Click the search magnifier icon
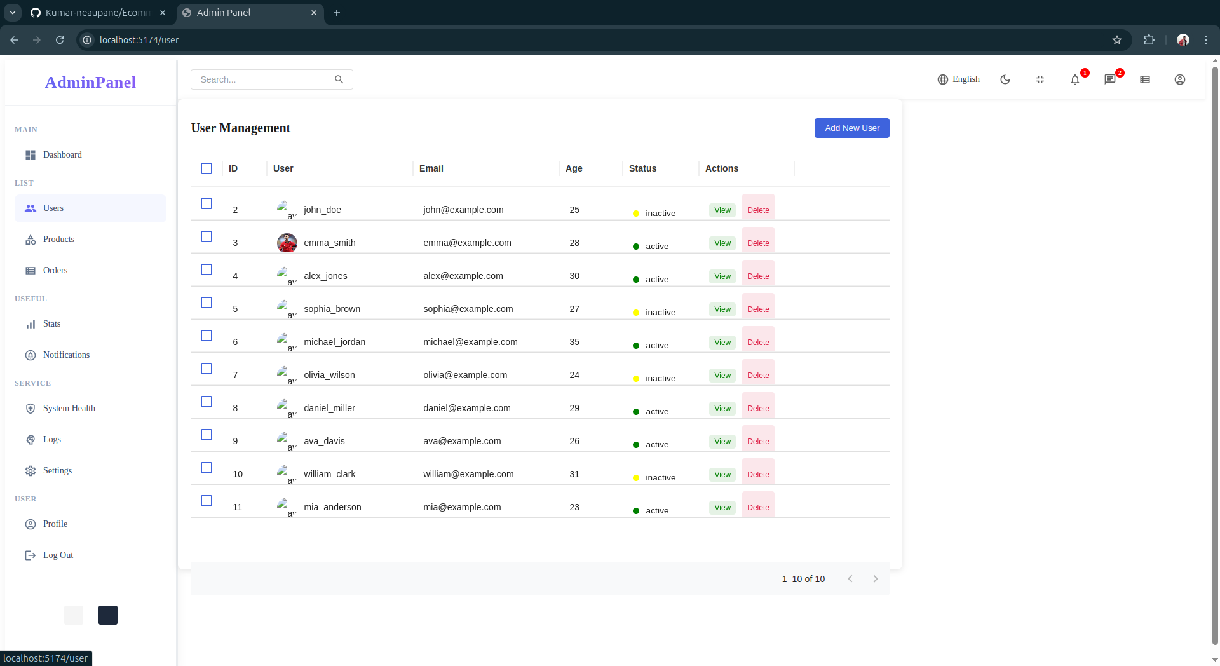Image resolution: width=1220 pixels, height=666 pixels. [339, 79]
